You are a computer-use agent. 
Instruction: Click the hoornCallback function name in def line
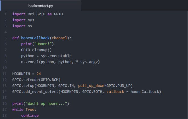pos(35,38)
